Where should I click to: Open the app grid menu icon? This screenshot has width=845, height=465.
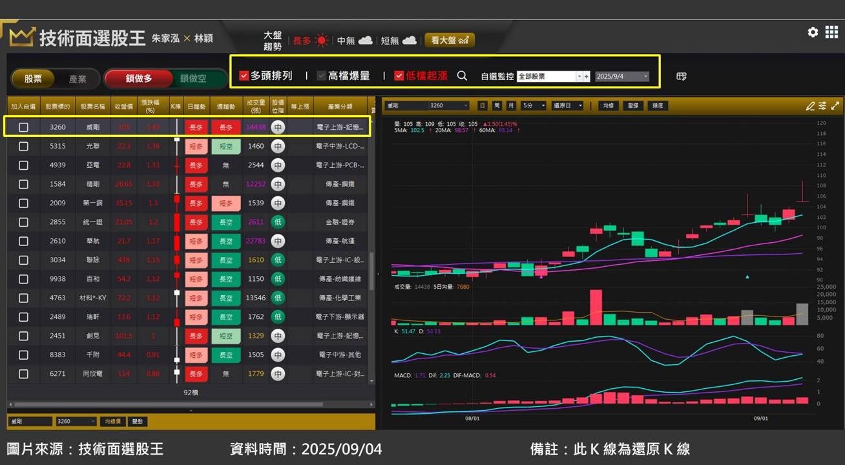[831, 32]
